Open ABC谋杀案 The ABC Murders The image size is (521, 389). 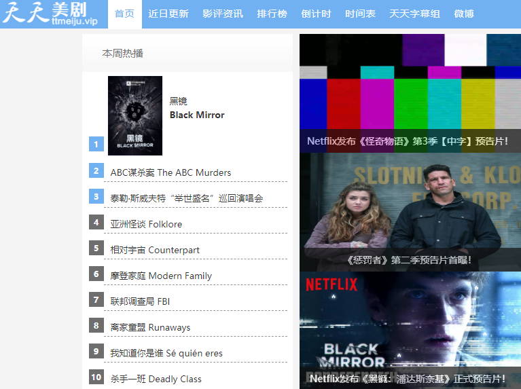[x=170, y=172]
